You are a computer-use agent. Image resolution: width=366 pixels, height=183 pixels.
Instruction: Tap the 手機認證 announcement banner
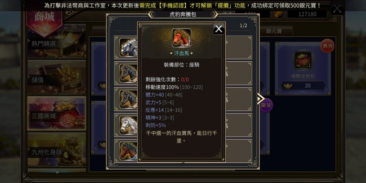[x=183, y=6]
